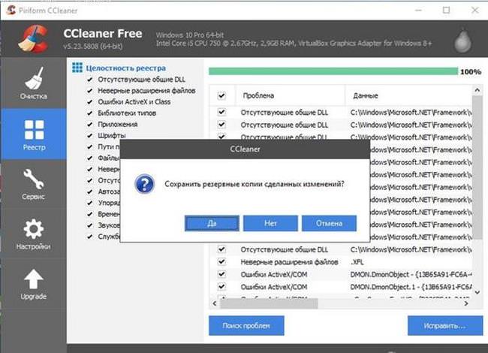
Task: Click the vertical scrollbar thumb of results
Action: [477, 167]
